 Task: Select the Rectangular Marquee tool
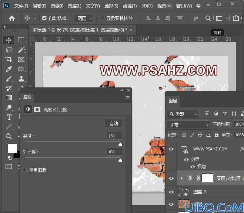[x=21, y=40]
